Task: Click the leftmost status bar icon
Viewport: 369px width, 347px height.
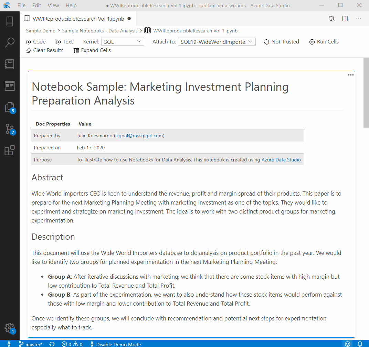Action: (x=9, y=344)
